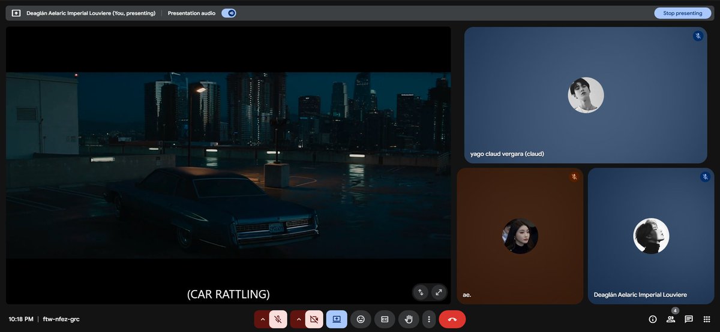This screenshot has height=332, width=720.
Task: Raise your hand
Action: (409, 319)
